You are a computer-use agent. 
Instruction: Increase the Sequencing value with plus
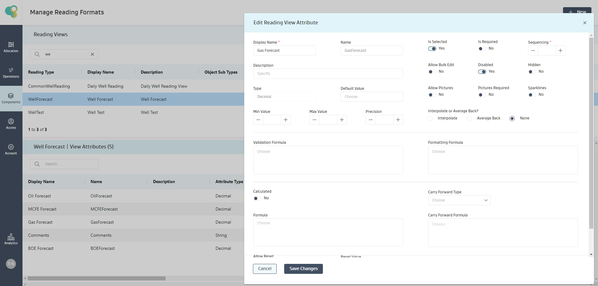pos(560,51)
